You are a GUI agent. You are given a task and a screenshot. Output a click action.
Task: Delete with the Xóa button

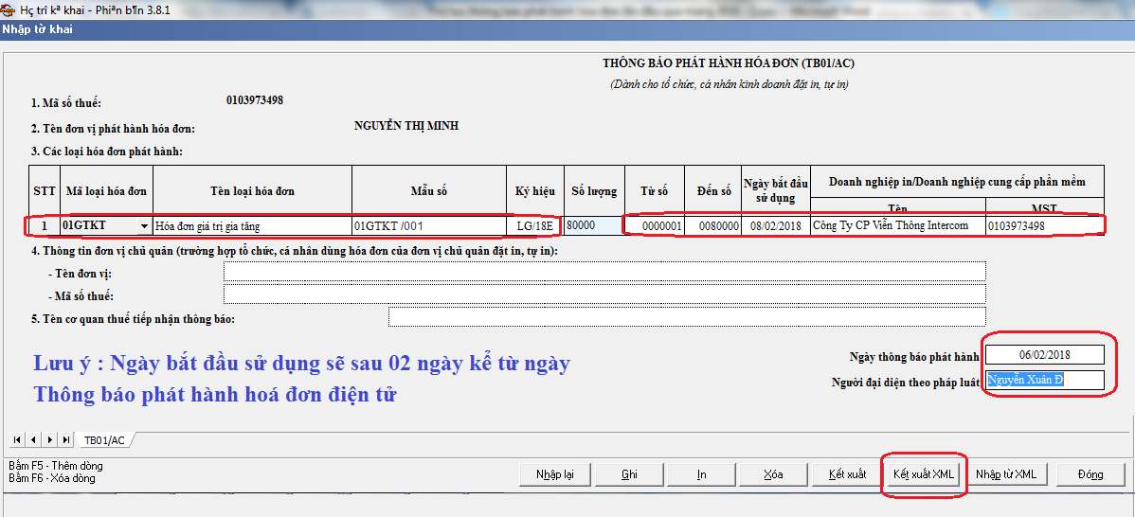coord(773,474)
